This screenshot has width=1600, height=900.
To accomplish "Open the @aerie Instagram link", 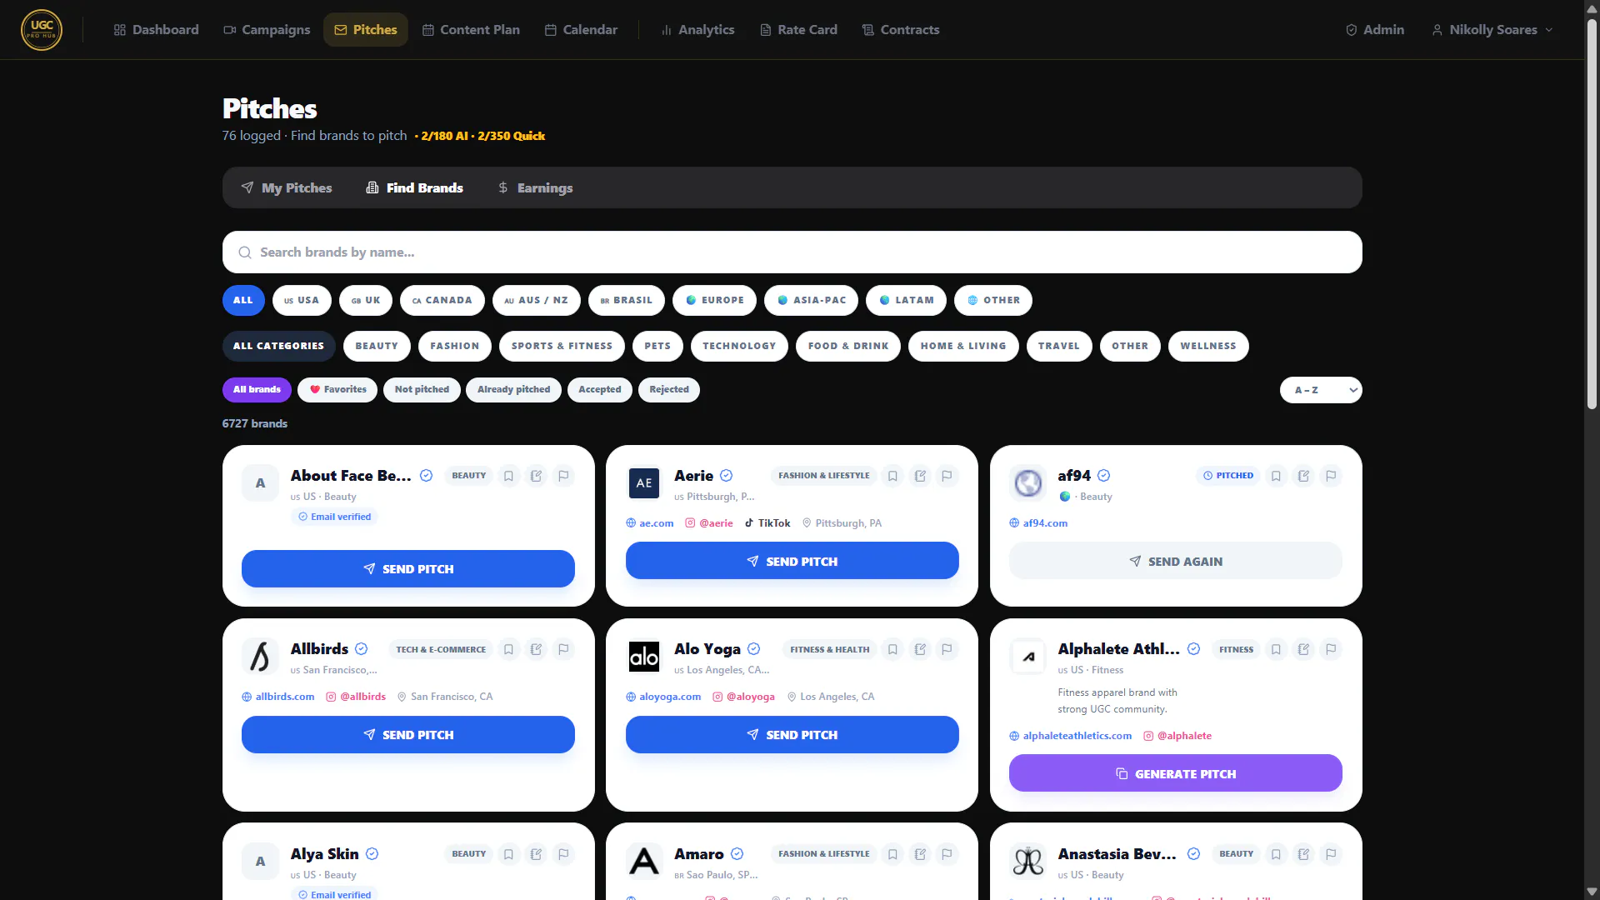I will 709,523.
